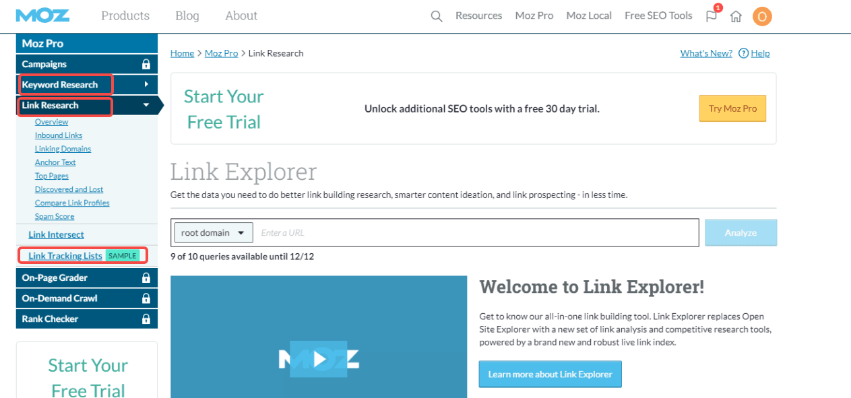
Task: Open Anchor Text in sidebar
Action: 55,162
